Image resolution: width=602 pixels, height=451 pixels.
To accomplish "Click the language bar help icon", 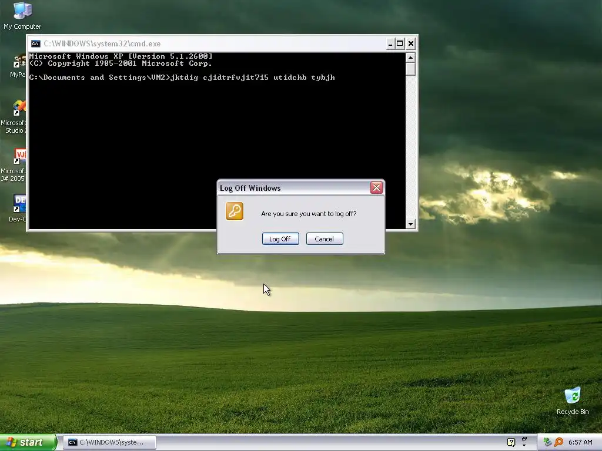I will pos(511,442).
